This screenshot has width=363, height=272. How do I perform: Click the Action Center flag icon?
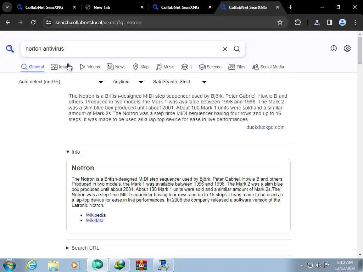[327, 265]
